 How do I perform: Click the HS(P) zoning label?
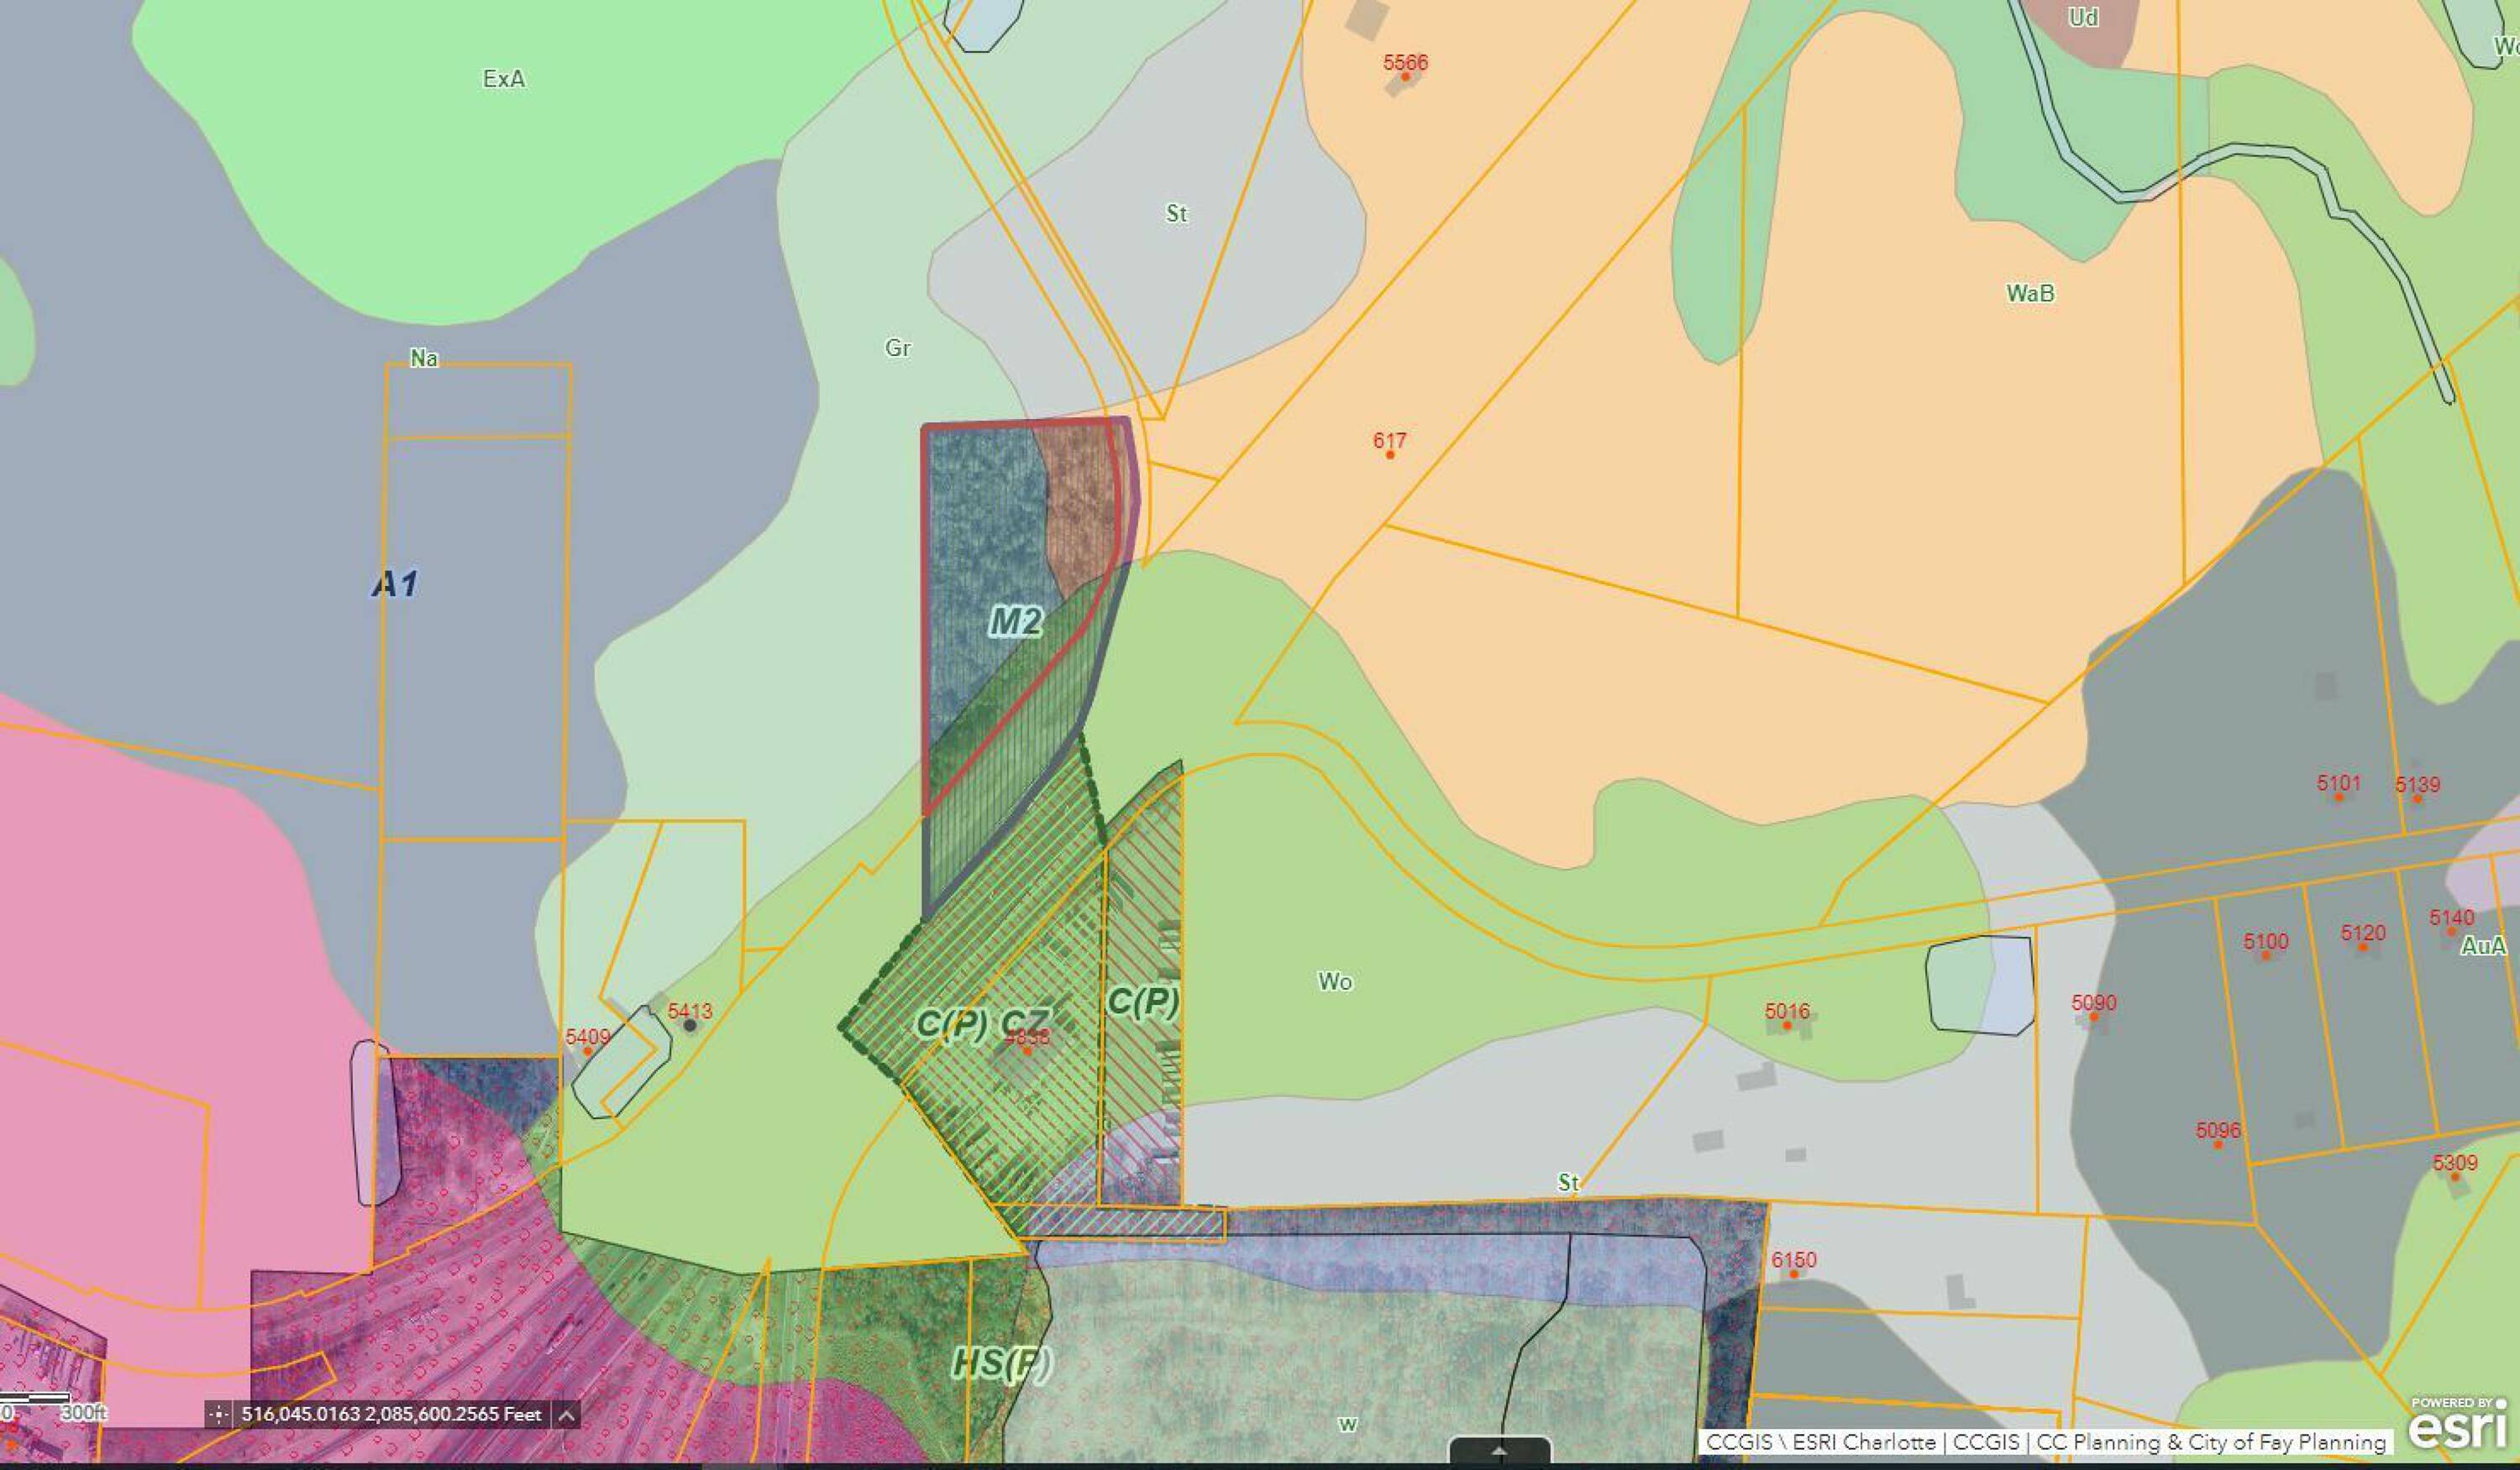pyautogui.click(x=1001, y=1363)
